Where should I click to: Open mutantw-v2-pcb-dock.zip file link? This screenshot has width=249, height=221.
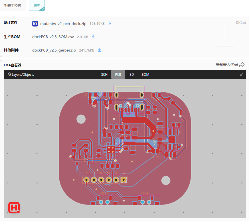tap(63, 24)
